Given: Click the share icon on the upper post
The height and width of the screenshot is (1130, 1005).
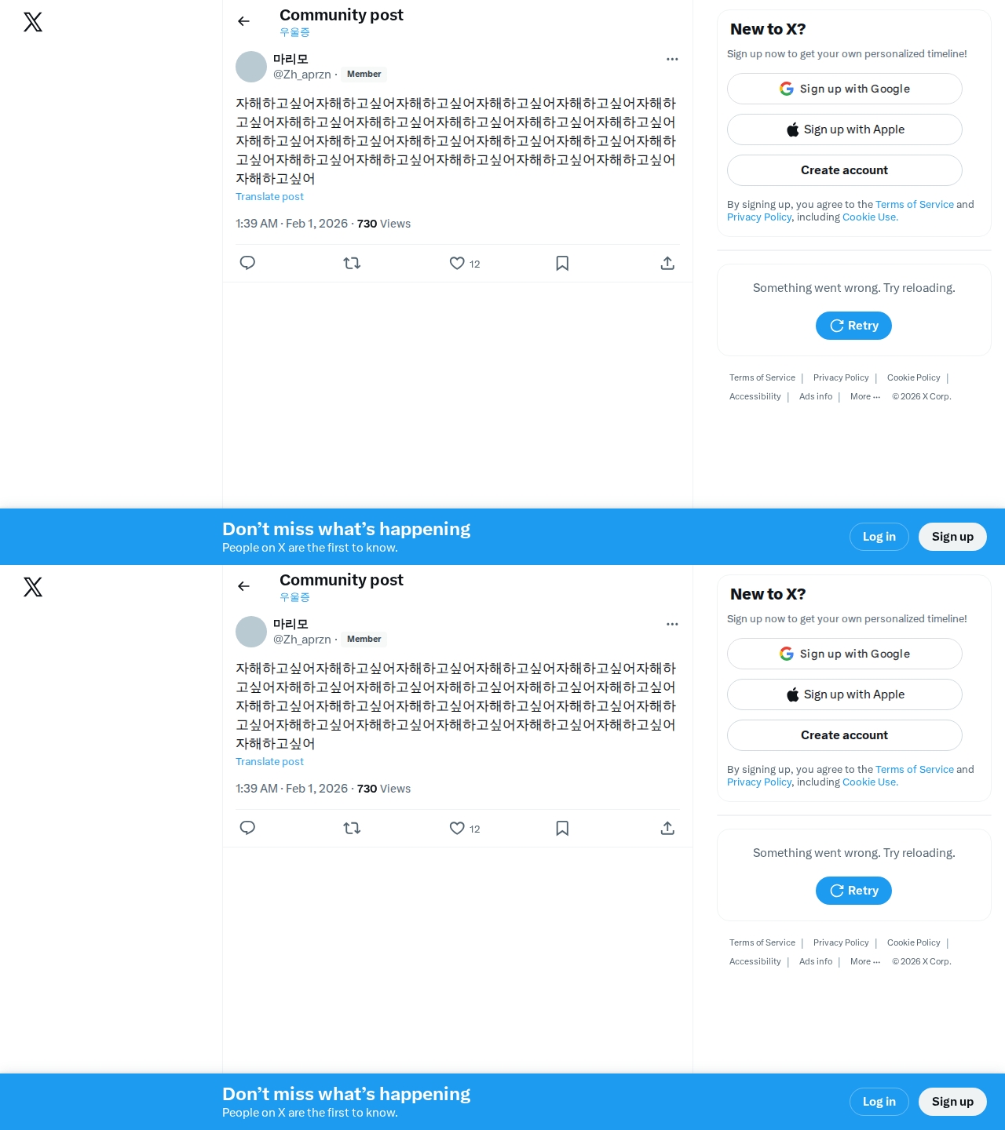Looking at the screenshot, I should (x=667, y=263).
